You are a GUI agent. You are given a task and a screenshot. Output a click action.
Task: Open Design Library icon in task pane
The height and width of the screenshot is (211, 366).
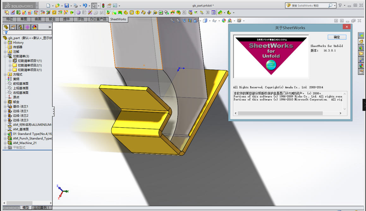pos(361,48)
